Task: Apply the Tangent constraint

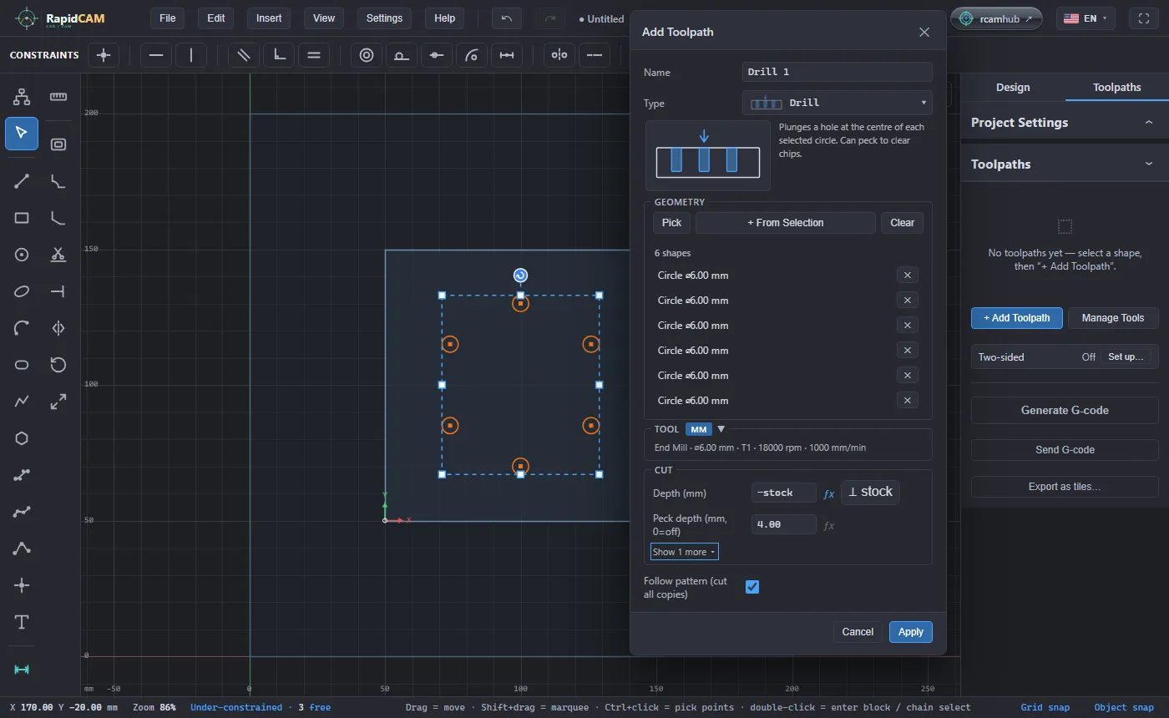Action: click(401, 55)
